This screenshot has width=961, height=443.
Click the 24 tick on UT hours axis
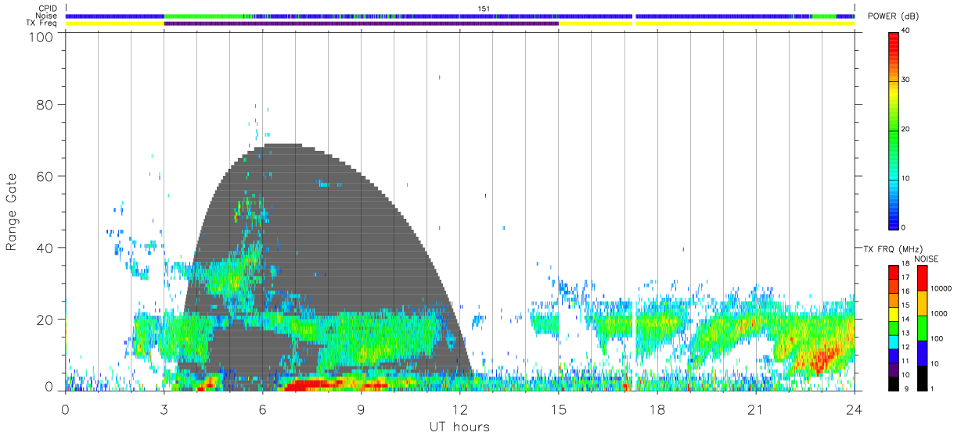pyautogui.click(x=854, y=408)
